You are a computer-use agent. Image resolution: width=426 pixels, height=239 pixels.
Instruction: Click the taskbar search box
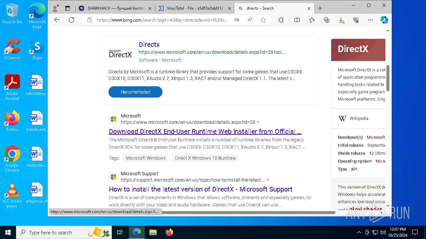(x=64, y=232)
